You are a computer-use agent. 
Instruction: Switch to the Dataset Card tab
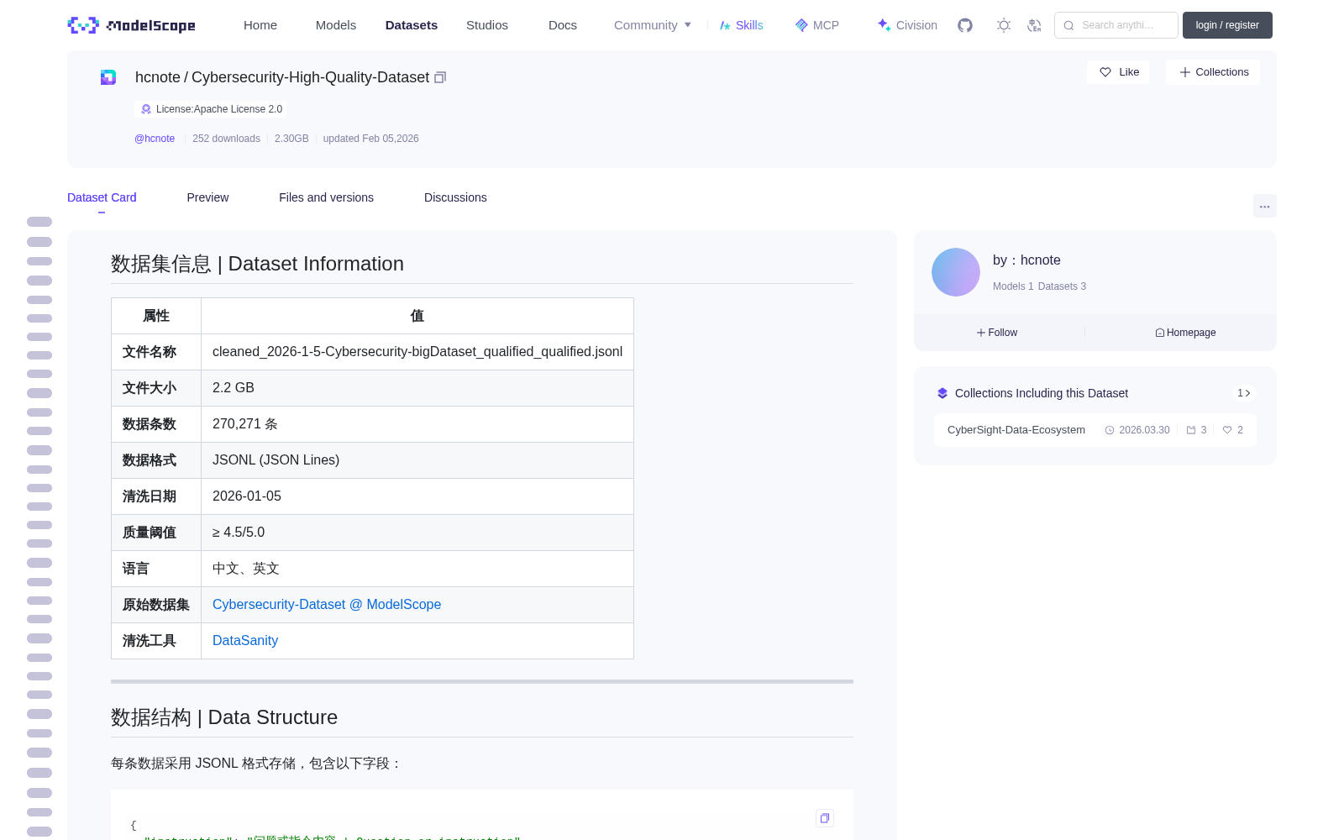click(x=102, y=197)
